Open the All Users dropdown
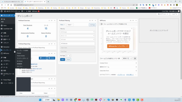The image size is (182, 102). point(77,40)
